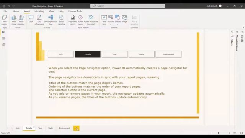This screenshot has height=138, width=245.
Task: Open the Buttons dropdown
Action: [x=111, y=24]
